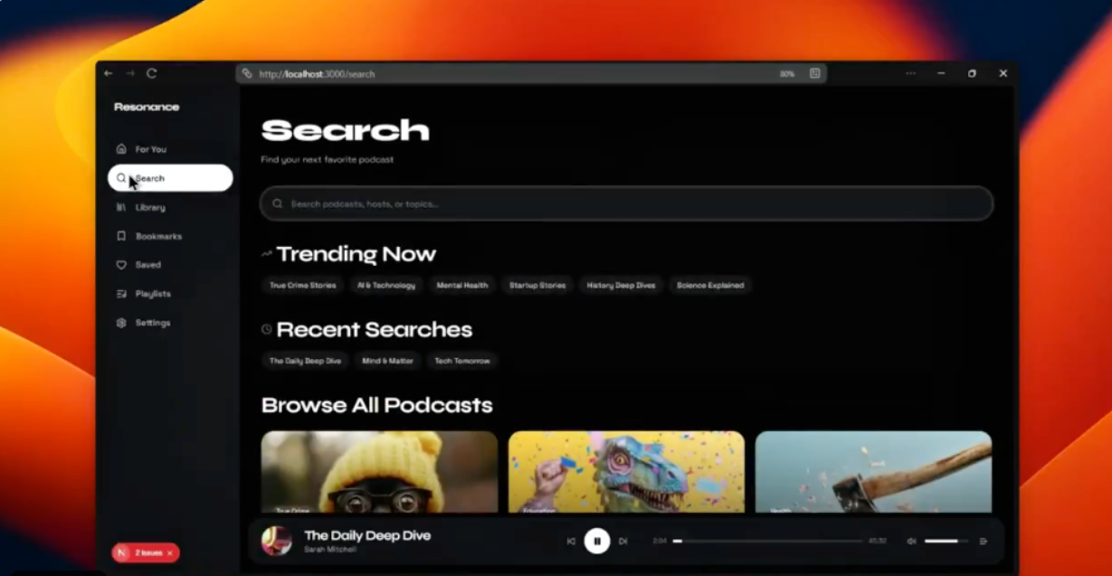Image resolution: width=1112 pixels, height=576 pixels.
Task: Choose recent search Mind & Matter
Action: pyautogui.click(x=387, y=361)
